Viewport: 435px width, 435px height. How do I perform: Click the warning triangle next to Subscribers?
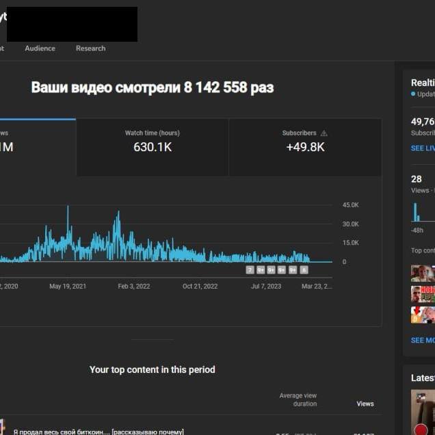pos(324,133)
